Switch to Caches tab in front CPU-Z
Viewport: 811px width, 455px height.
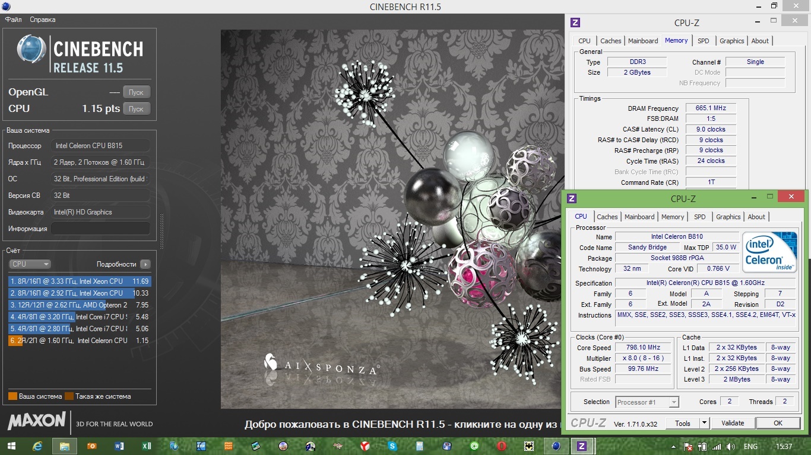pos(607,217)
